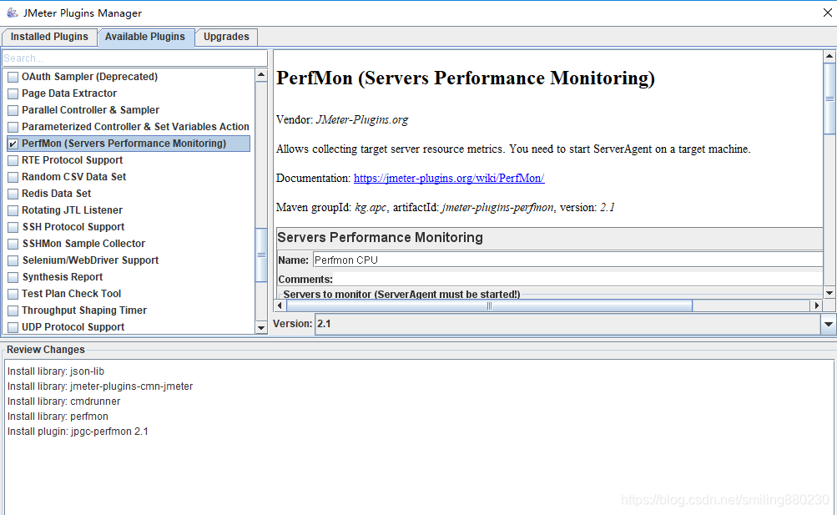Check the Parameterized Controller & Set Variables Action box

[13, 127]
